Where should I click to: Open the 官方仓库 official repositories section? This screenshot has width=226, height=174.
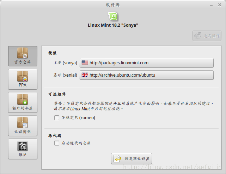[23, 56]
